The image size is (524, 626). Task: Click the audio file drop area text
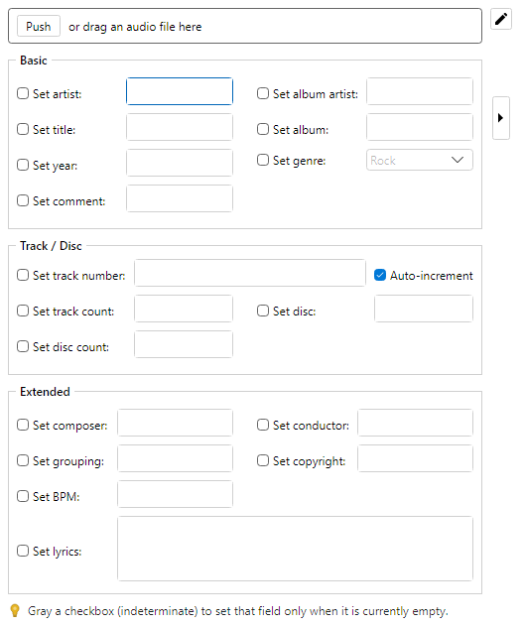[x=135, y=27]
